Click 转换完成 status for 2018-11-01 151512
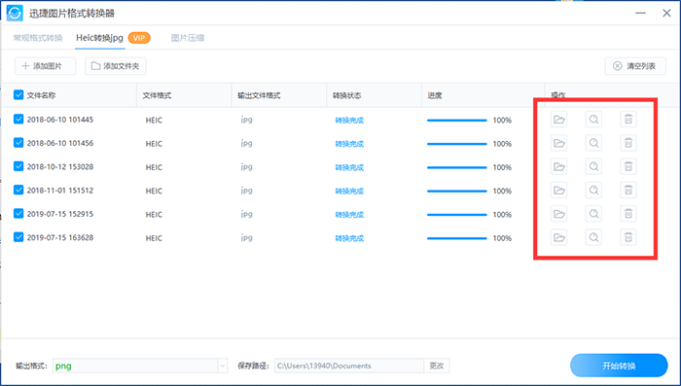Screen dimensions: 681x386 [349, 191]
